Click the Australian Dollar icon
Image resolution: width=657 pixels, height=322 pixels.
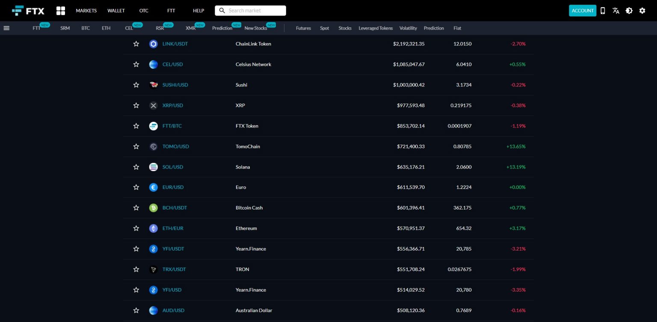153,310
